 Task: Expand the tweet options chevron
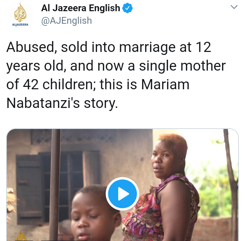coord(234,7)
